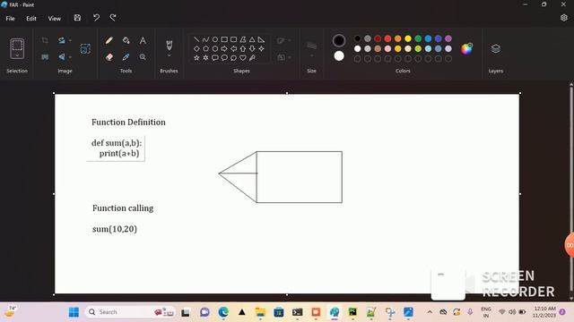574x322 pixels.
Task: Choose the Brushes tool
Action: pos(170,45)
